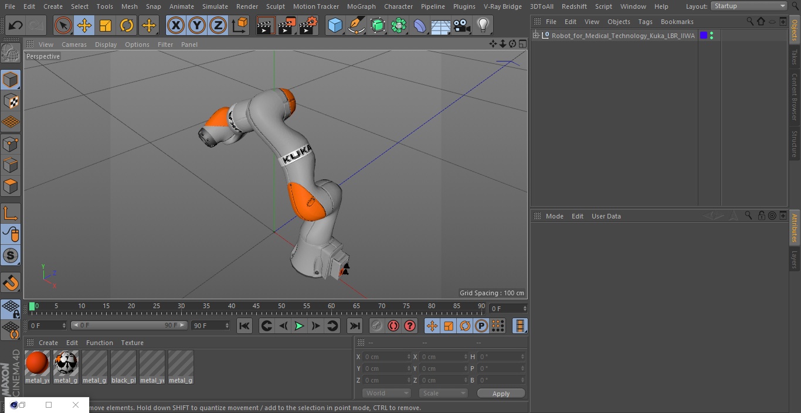Add a Camera object
This screenshot has width=801, height=413.
point(462,25)
